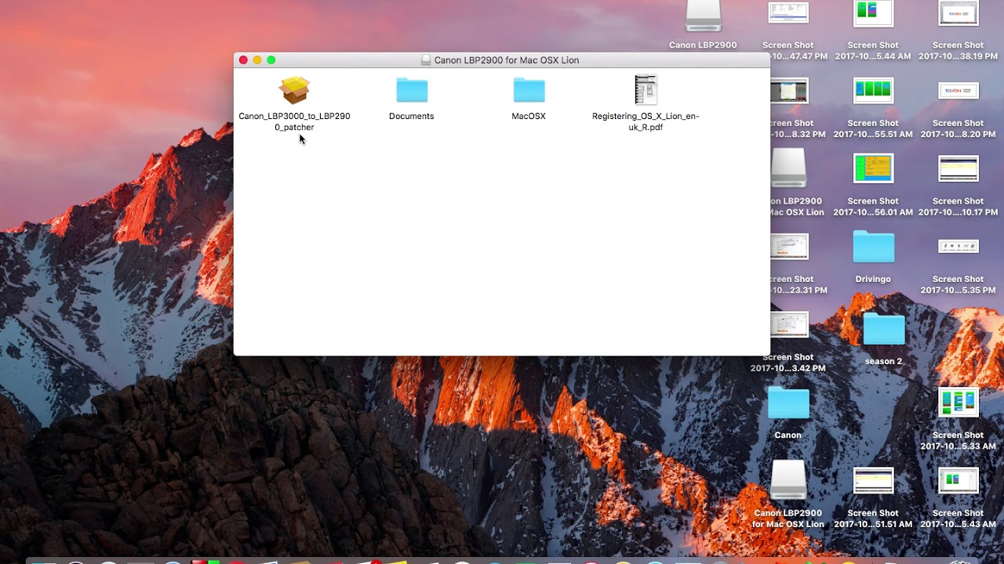
Task: Select Screen Shot 2017-10...3.42 PM on desktop
Action: (x=788, y=324)
